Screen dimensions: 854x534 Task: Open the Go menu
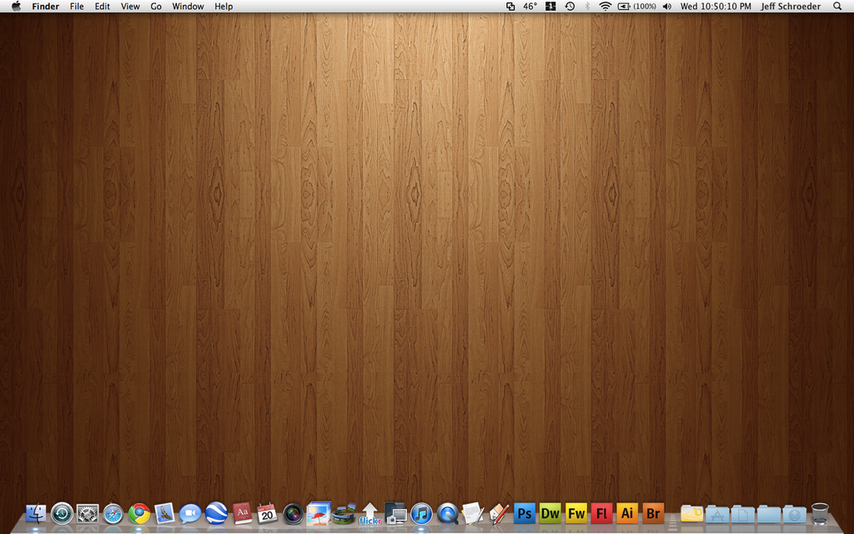[x=156, y=6]
